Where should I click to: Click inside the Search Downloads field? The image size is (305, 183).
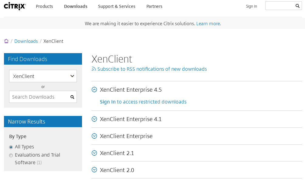click(x=39, y=97)
